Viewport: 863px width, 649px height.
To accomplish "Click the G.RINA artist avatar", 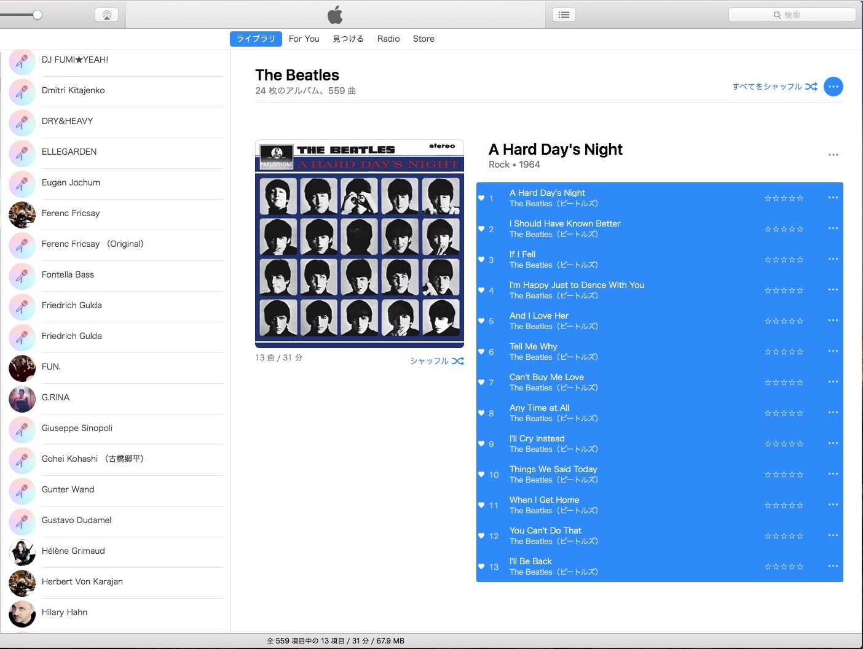I will (22, 398).
